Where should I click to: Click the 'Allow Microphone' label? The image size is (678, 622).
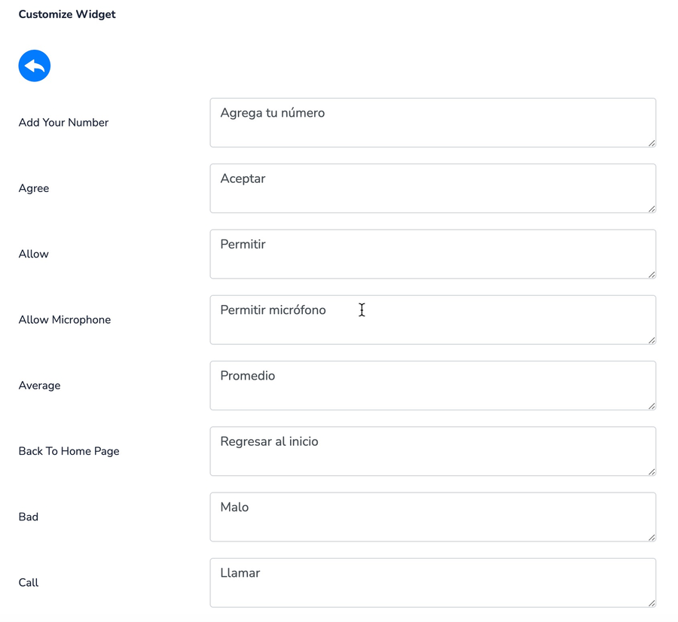65,320
